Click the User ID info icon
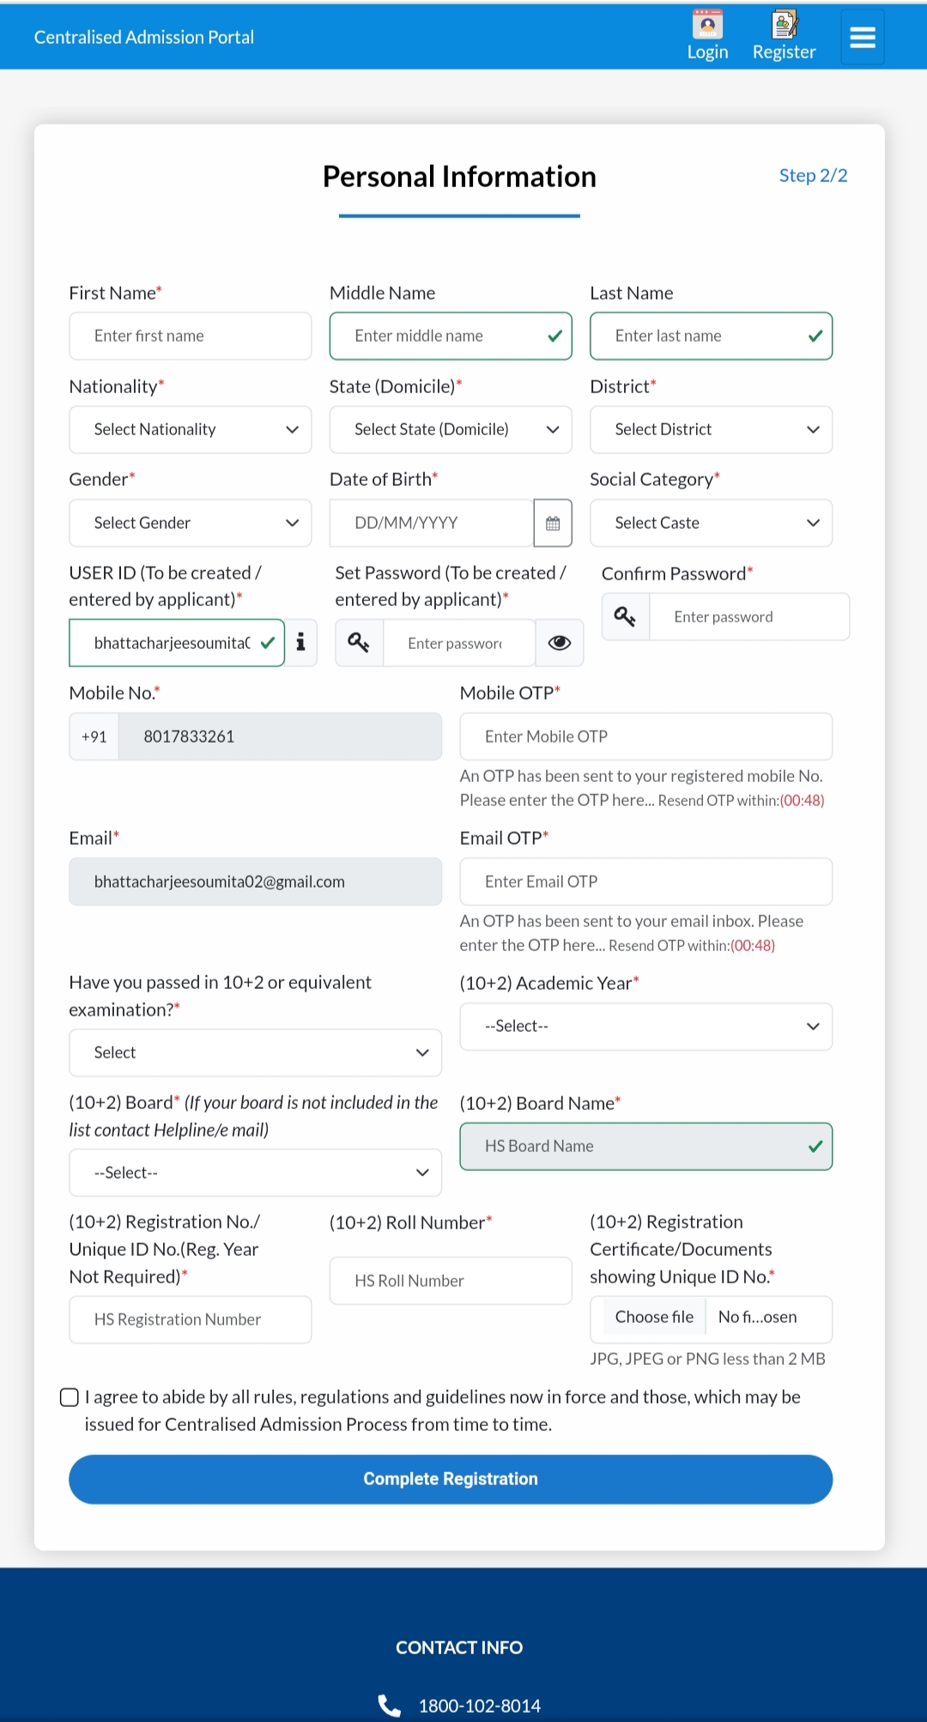The height and width of the screenshot is (1722, 927). (x=301, y=642)
